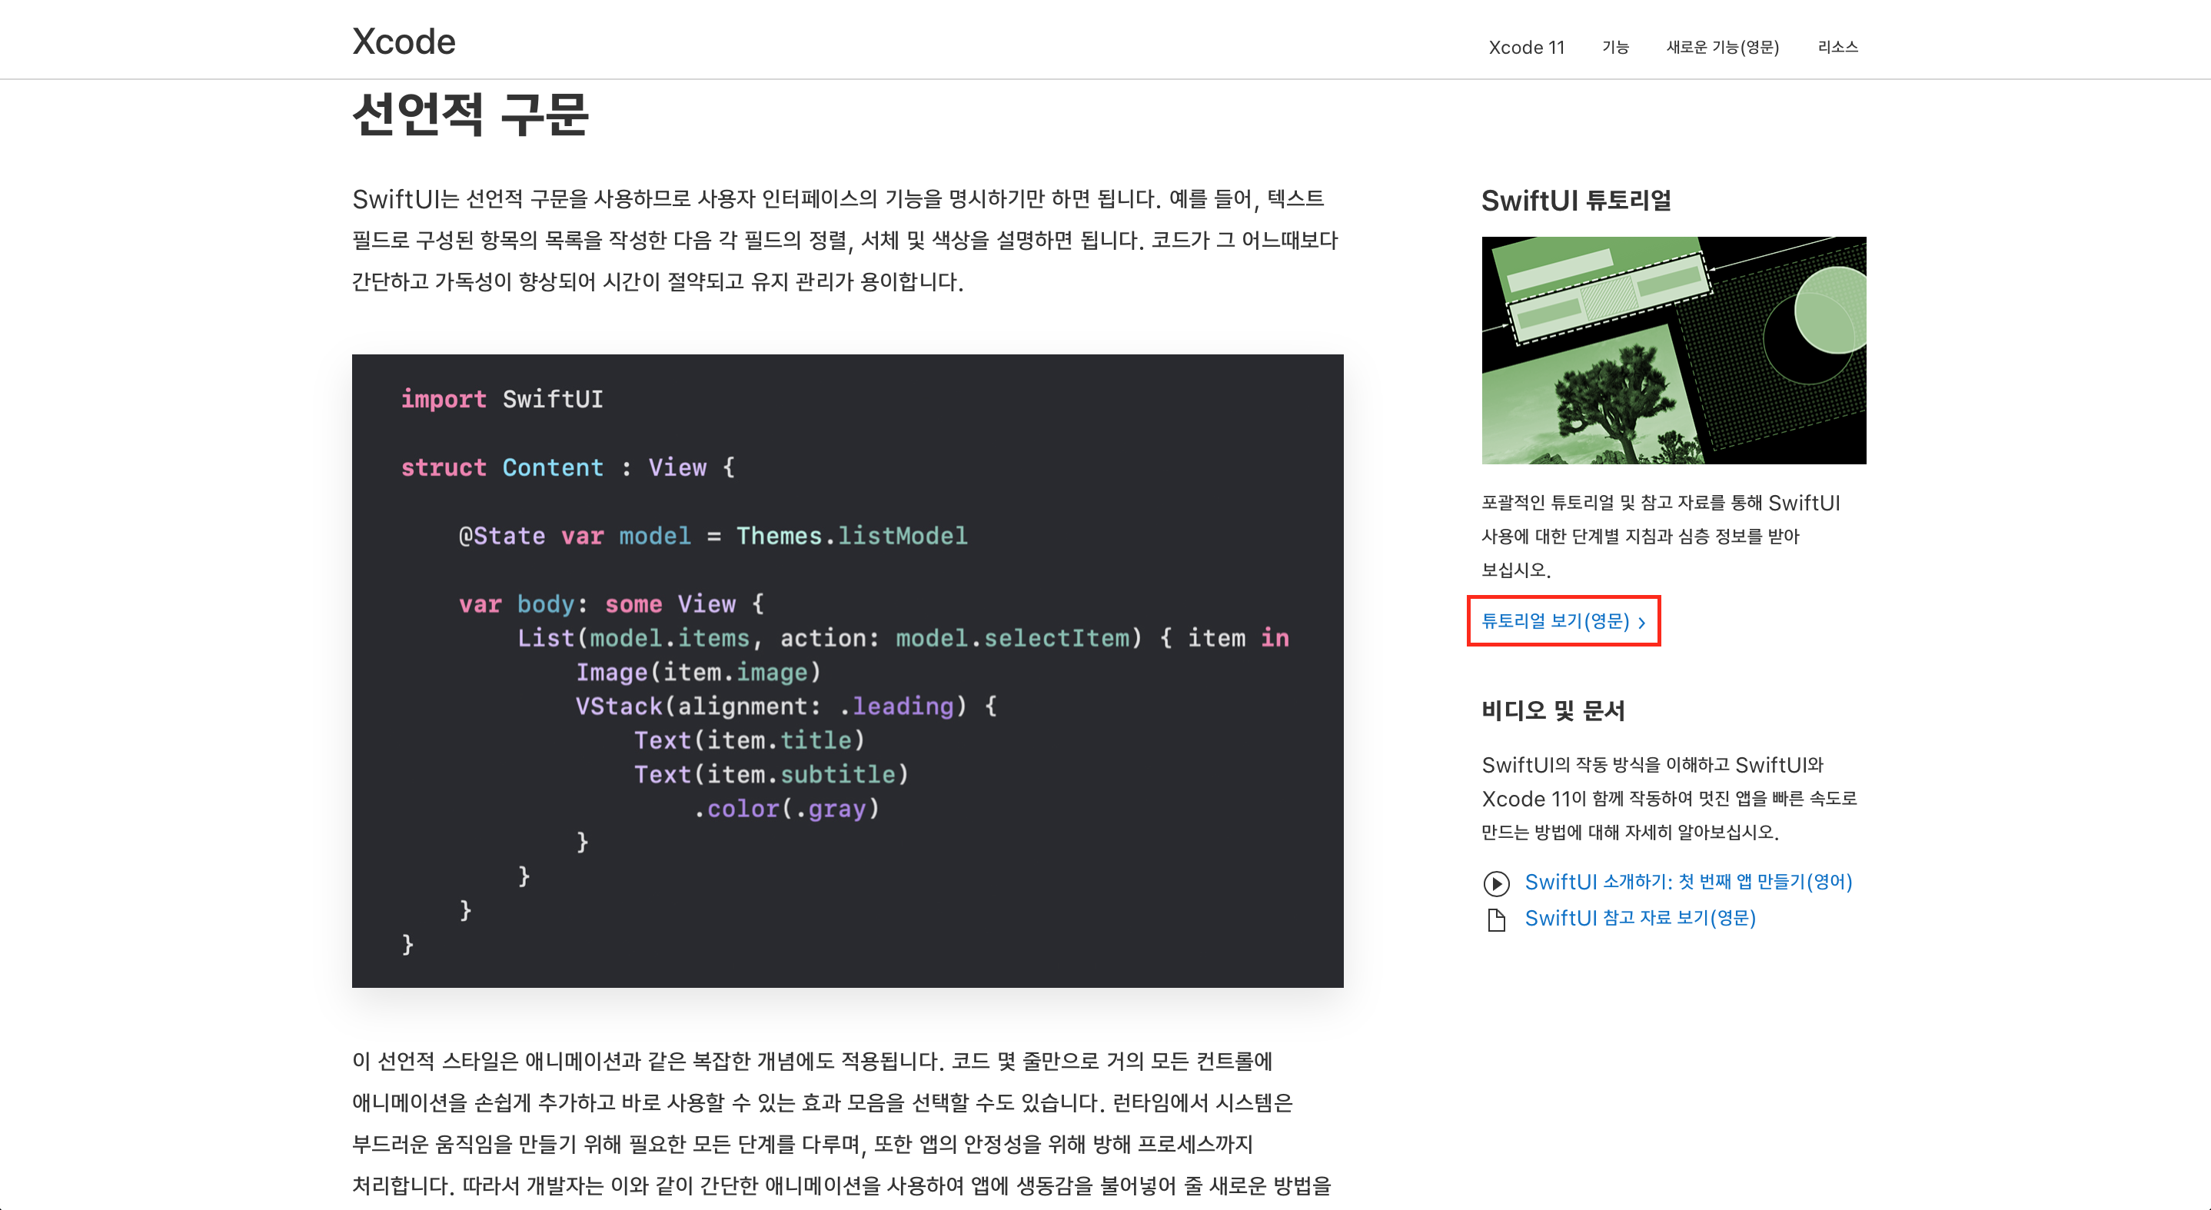Click chevron arrow after 튜토리얼 보기(영문)

tap(1642, 623)
